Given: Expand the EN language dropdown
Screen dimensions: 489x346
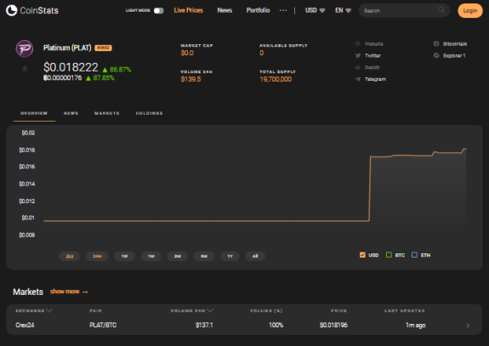Looking at the screenshot, I should [x=343, y=10].
